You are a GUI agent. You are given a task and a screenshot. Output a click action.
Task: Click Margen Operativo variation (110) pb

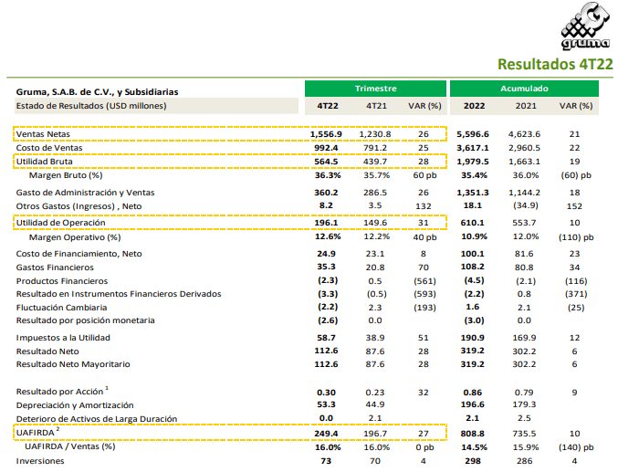pyautogui.click(x=576, y=237)
